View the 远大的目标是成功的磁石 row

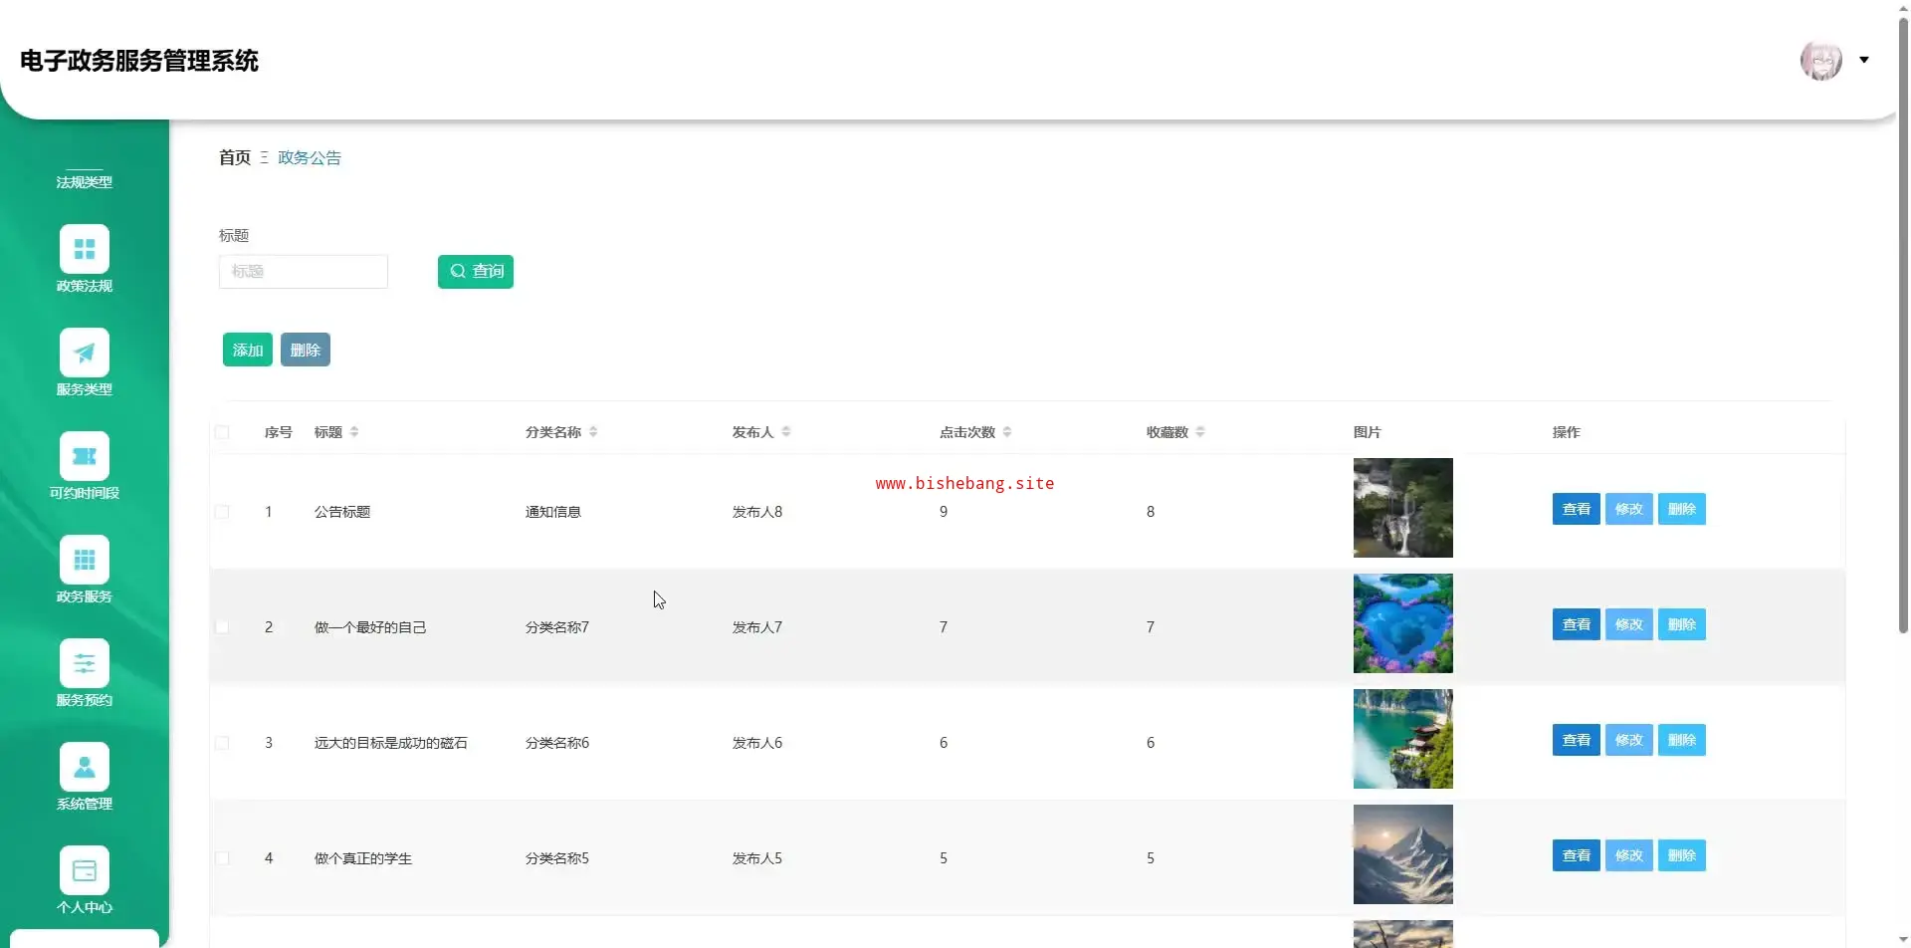(1577, 740)
